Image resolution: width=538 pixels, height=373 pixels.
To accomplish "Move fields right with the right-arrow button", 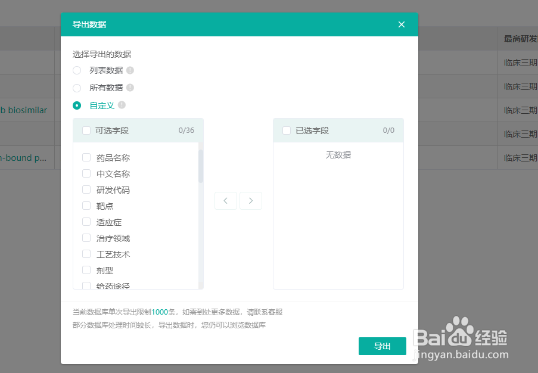I will click(251, 201).
